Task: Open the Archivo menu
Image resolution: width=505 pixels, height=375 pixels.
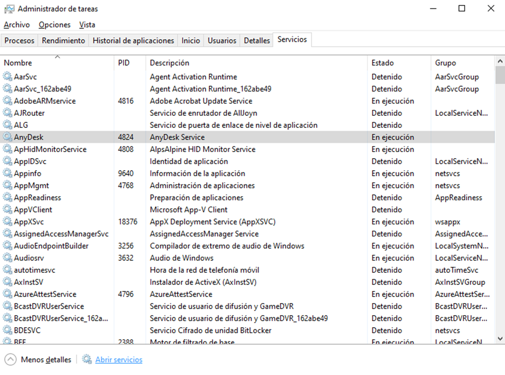Action: [17, 25]
